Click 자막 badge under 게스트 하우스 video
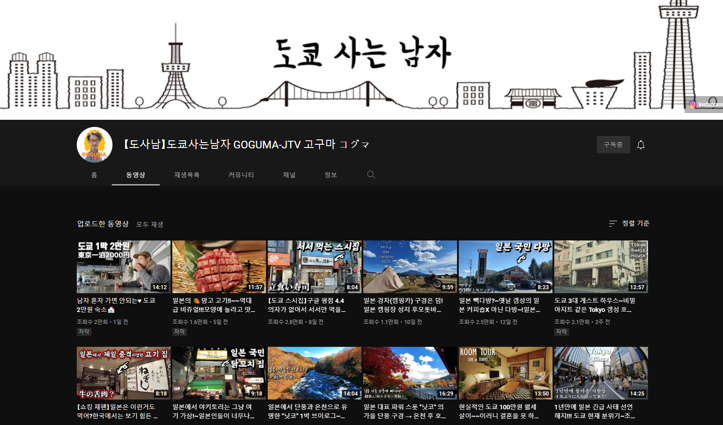This screenshot has width=723, height=425. [x=561, y=332]
